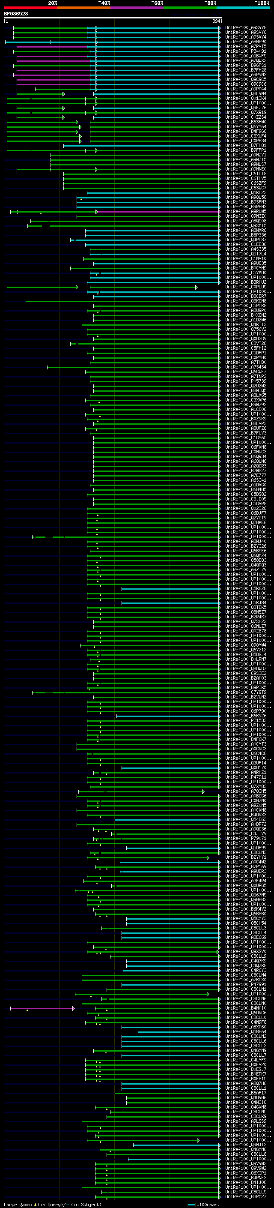Select hit label UniRef100_Q5KU23
Image resolution: width=274 pixels, height=1208 pixels.
[x=246, y=193]
